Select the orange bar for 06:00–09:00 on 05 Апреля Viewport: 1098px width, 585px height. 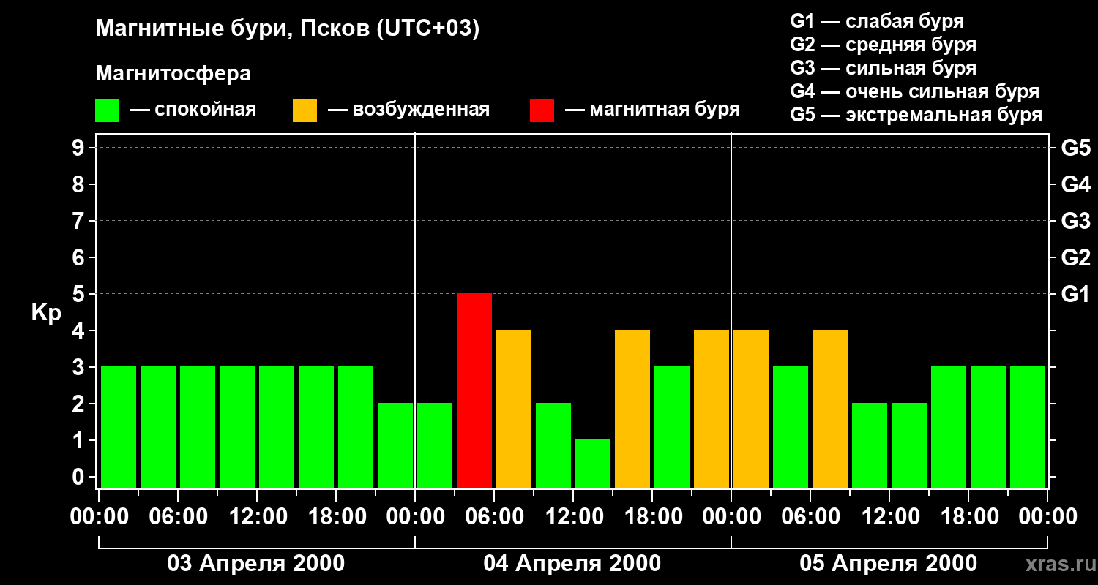(x=830, y=409)
